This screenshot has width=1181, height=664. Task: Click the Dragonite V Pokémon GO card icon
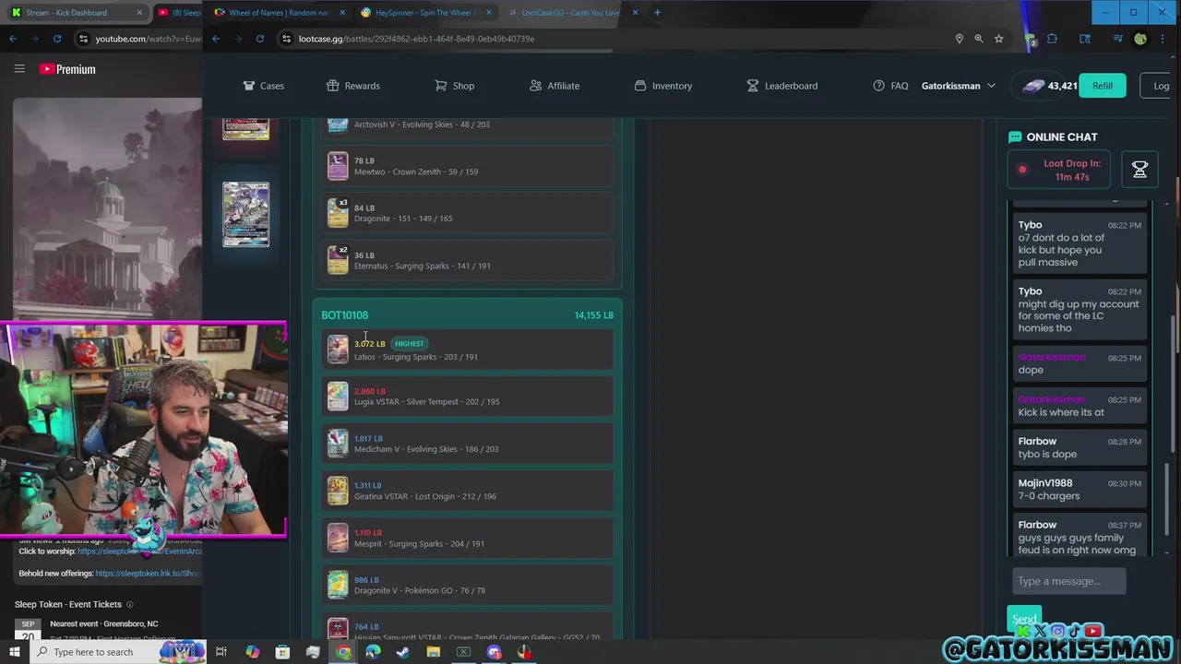[338, 585]
